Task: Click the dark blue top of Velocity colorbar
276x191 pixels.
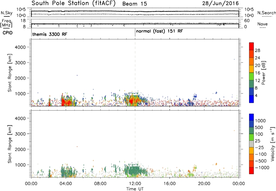Action: (x=252, y=117)
